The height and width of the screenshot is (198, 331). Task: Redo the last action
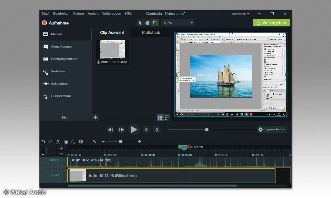(x=51, y=141)
